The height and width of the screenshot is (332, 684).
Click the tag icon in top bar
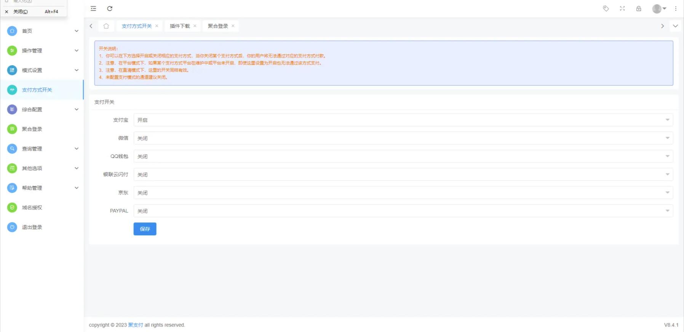[606, 8]
